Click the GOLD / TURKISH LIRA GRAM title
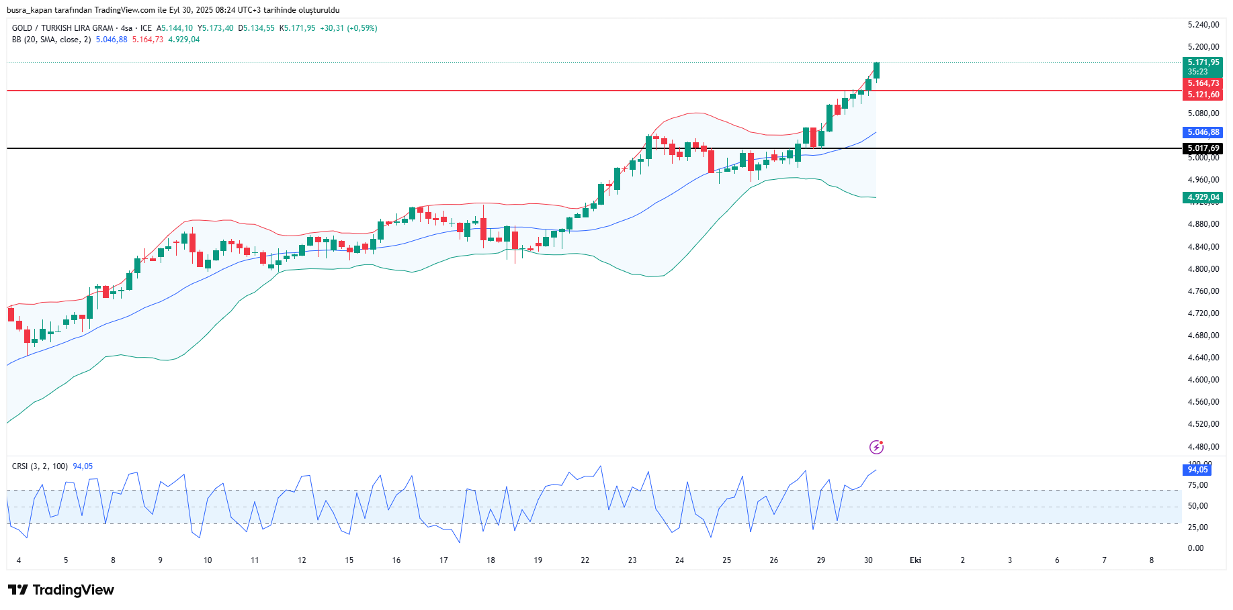This screenshot has height=610, width=1233. 62,28
